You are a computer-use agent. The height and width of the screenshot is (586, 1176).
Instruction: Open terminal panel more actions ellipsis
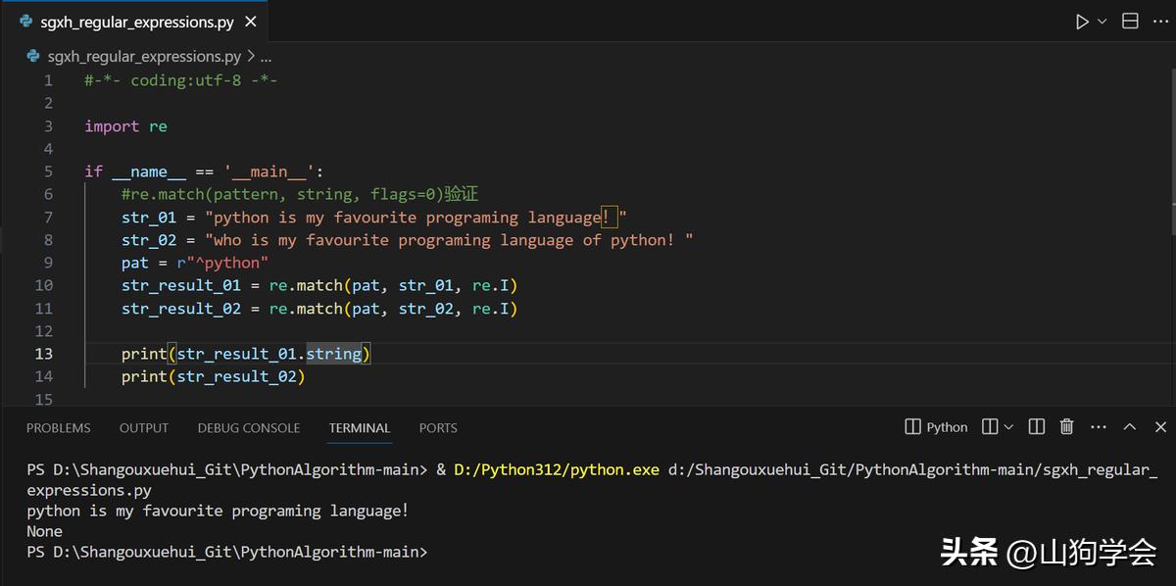[1099, 427]
